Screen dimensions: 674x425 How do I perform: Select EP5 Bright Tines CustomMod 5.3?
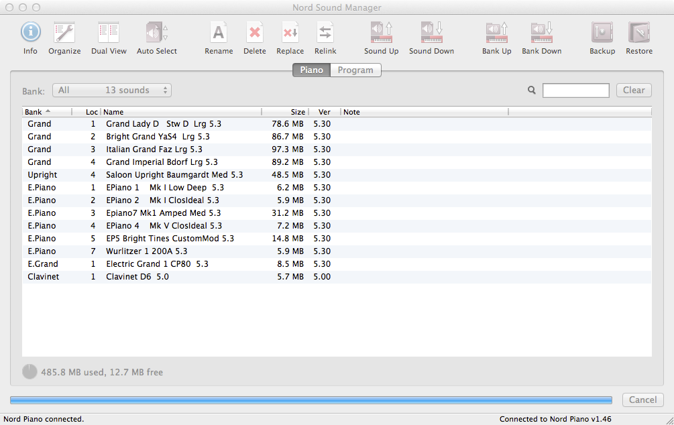coord(337,239)
